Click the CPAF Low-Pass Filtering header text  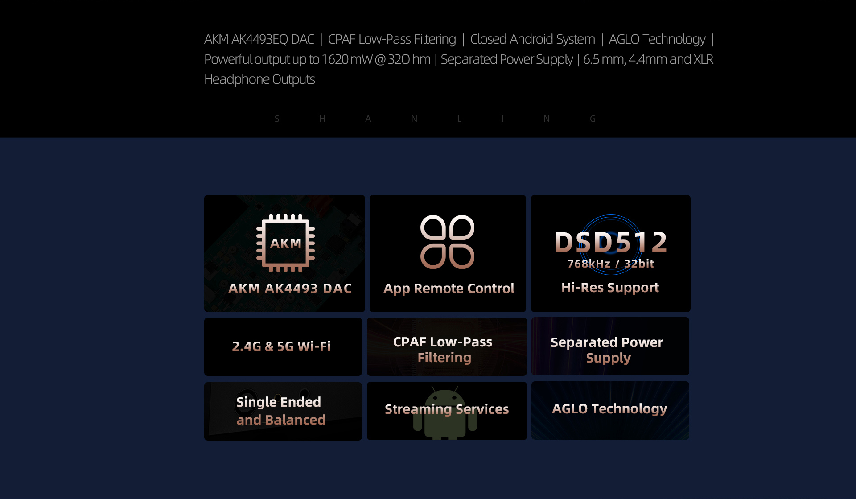[x=392, y=39]
